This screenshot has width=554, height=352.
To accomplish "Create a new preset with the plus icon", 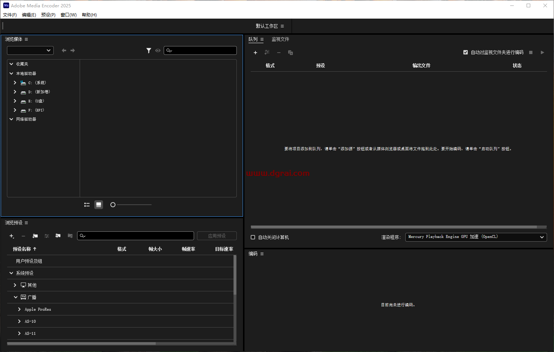I will tap(12, 236).
